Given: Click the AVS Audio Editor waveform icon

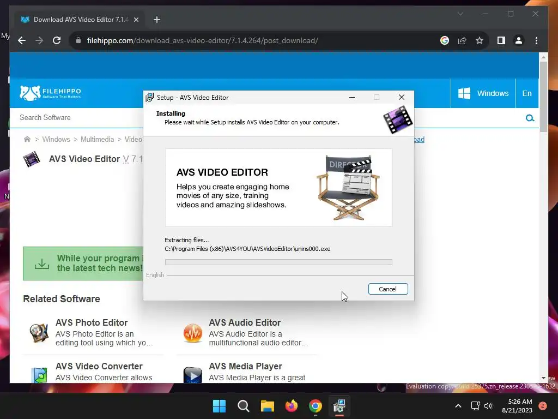Looking at the screenshot, I should pyautogui.click(x=193, y=333).
